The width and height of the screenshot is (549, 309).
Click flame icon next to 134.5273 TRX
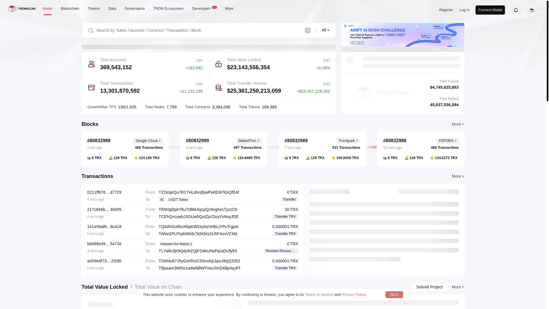(432, 158)
